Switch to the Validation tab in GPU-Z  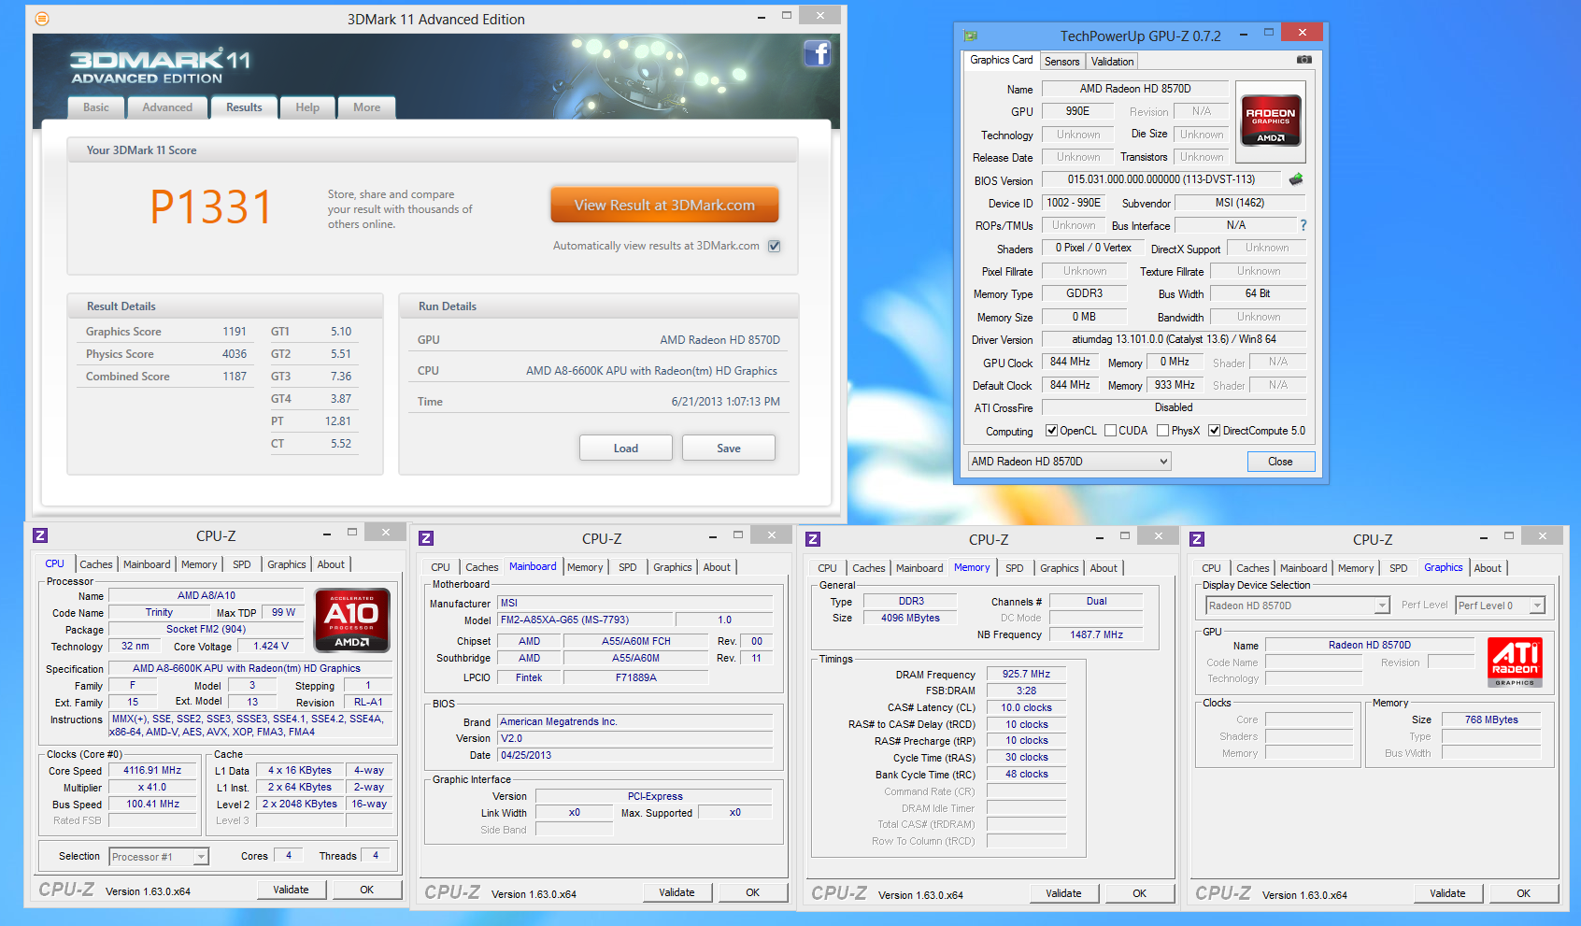(1112, 62)
